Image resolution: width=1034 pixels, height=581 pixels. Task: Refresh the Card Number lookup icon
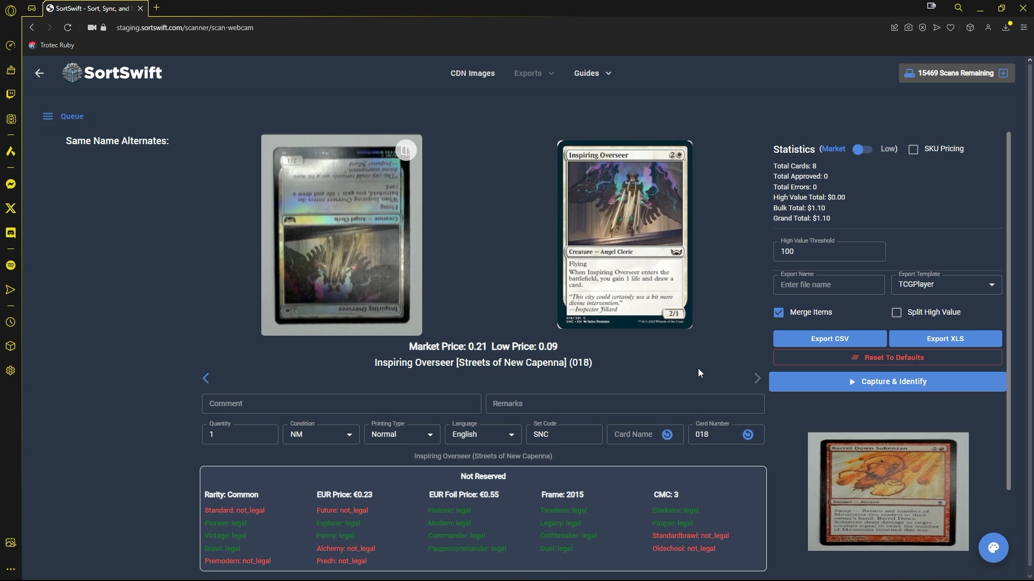coord(748,435)
